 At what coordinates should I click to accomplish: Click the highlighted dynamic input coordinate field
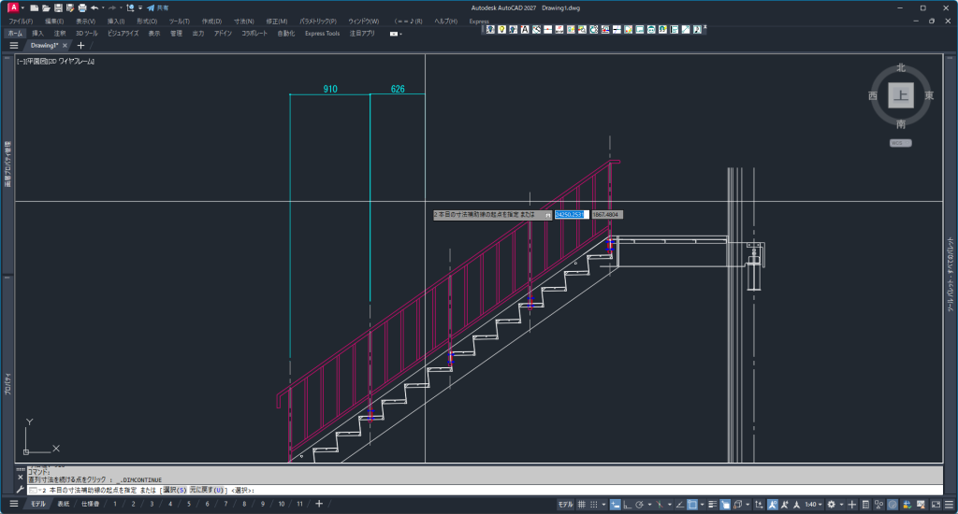coord(570,214)
